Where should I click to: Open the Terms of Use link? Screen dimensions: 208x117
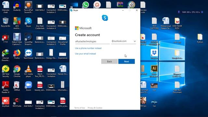80,108
